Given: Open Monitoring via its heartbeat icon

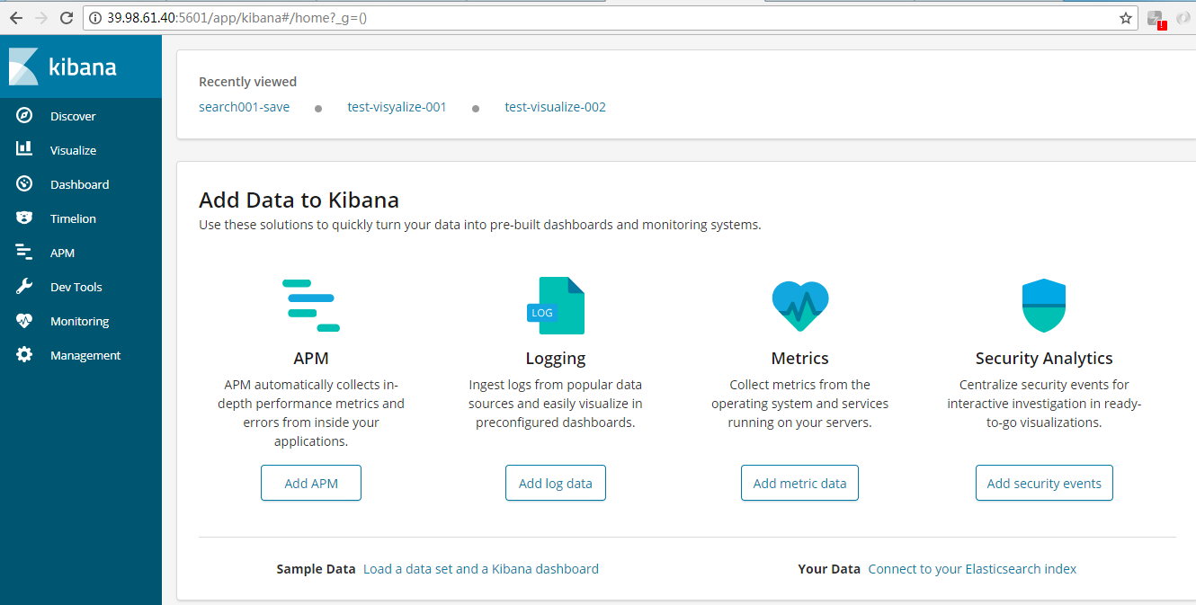Looking at the screenshot, I should click(x=24, y=321).
